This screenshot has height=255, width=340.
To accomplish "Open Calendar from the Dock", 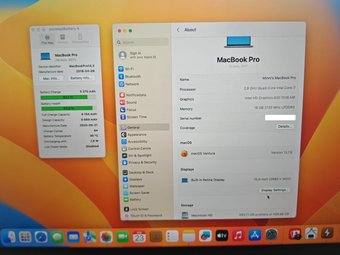I will [x=139, y=237].
